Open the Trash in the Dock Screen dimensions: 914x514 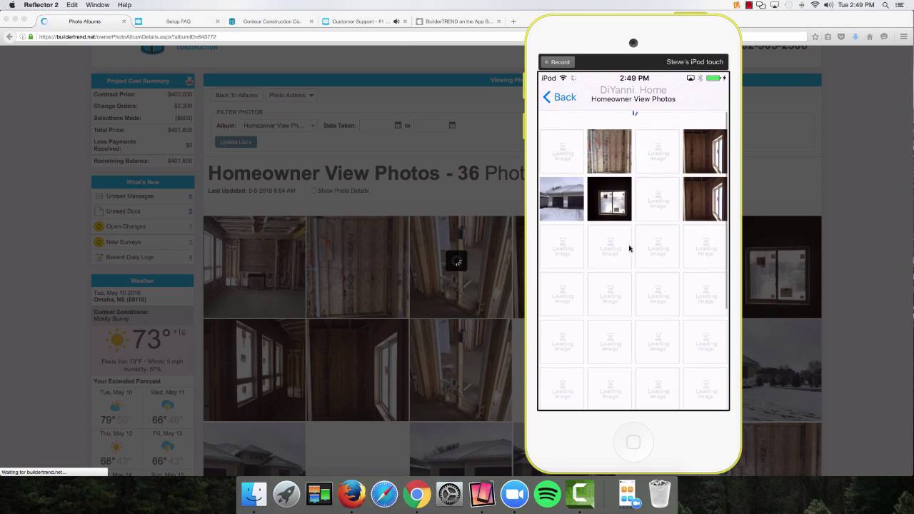[x=661, y=494]
